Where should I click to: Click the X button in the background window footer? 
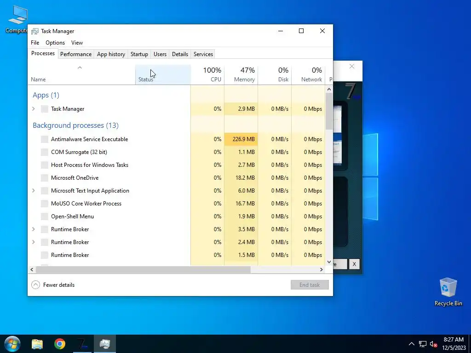point(355,264)
